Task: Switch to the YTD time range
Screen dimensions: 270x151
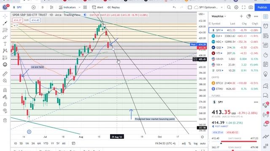Action: (46, 143)
